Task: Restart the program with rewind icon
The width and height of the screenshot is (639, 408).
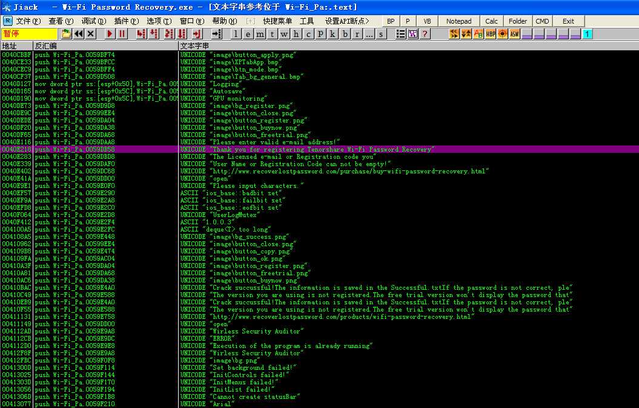Action: point(79,34)
